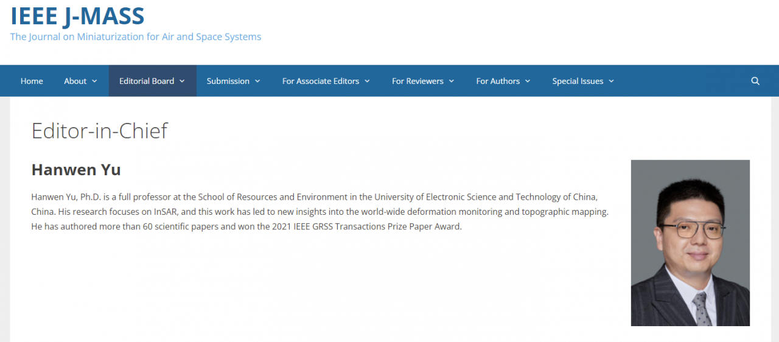Screen dimensions: 779x342
Task: Click the portrait photo beside the biography
Action: coord(690,243)
